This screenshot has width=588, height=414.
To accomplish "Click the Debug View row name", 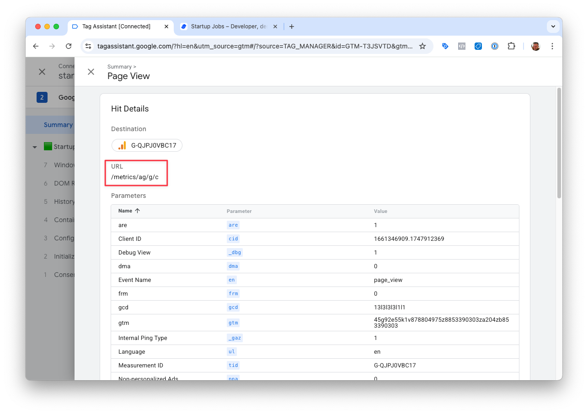I will (134, 253).
